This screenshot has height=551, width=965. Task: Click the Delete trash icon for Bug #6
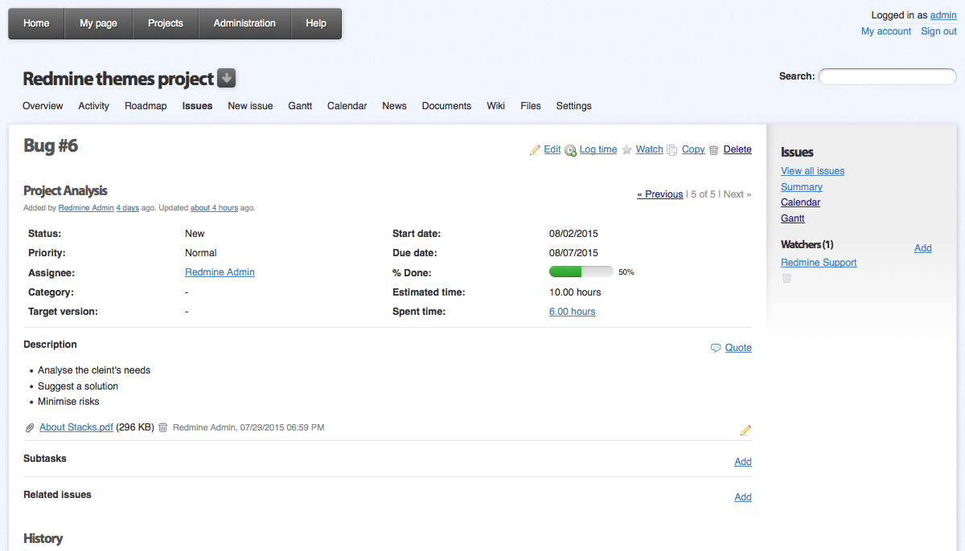click(713, 150)
